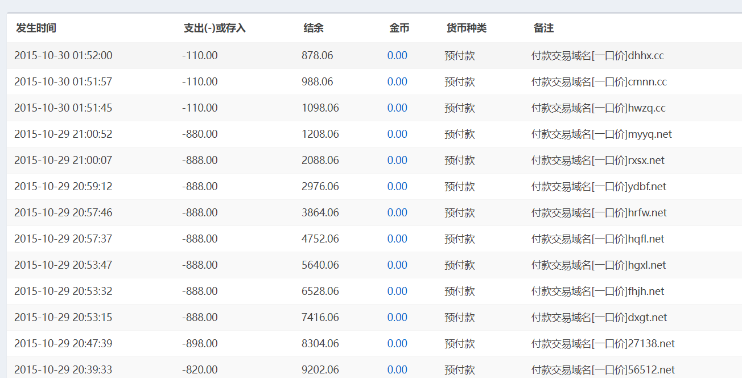Image resolution: width=742 pixels, height=378 pixels.
Task: Select the remark mentioning cmnn.cc
Action: [599, 82]
